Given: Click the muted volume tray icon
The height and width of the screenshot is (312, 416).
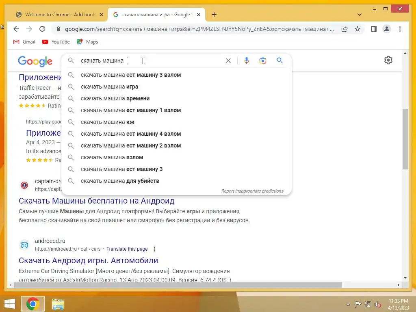Looking at the screenshot, I should click(x=378, y=304).
